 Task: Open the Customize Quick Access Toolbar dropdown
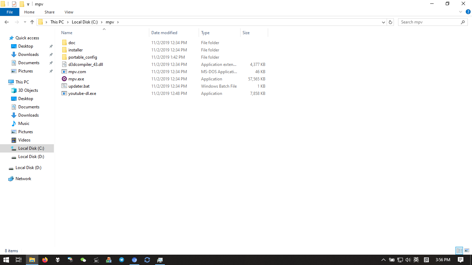tap(28, 4)
